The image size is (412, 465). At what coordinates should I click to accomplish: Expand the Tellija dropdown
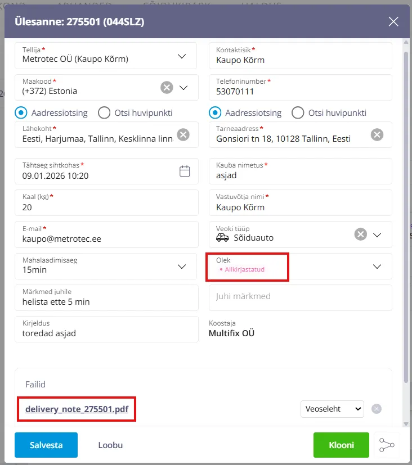point(181,56)
